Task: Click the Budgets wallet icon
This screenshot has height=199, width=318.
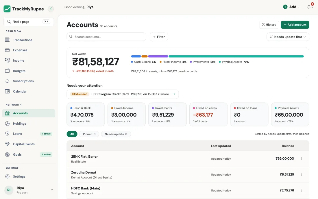Action: (7, 71)
